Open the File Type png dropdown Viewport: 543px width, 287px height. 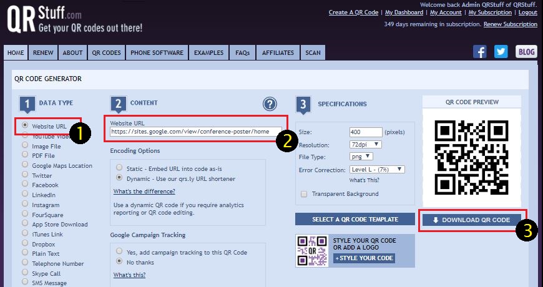[361, 157]
